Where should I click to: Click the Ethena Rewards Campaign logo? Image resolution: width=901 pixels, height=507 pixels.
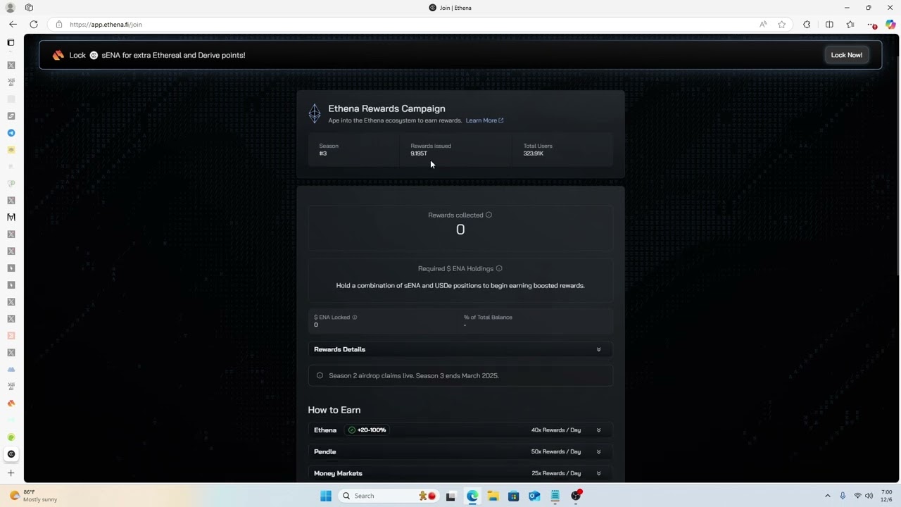(315, 113)
